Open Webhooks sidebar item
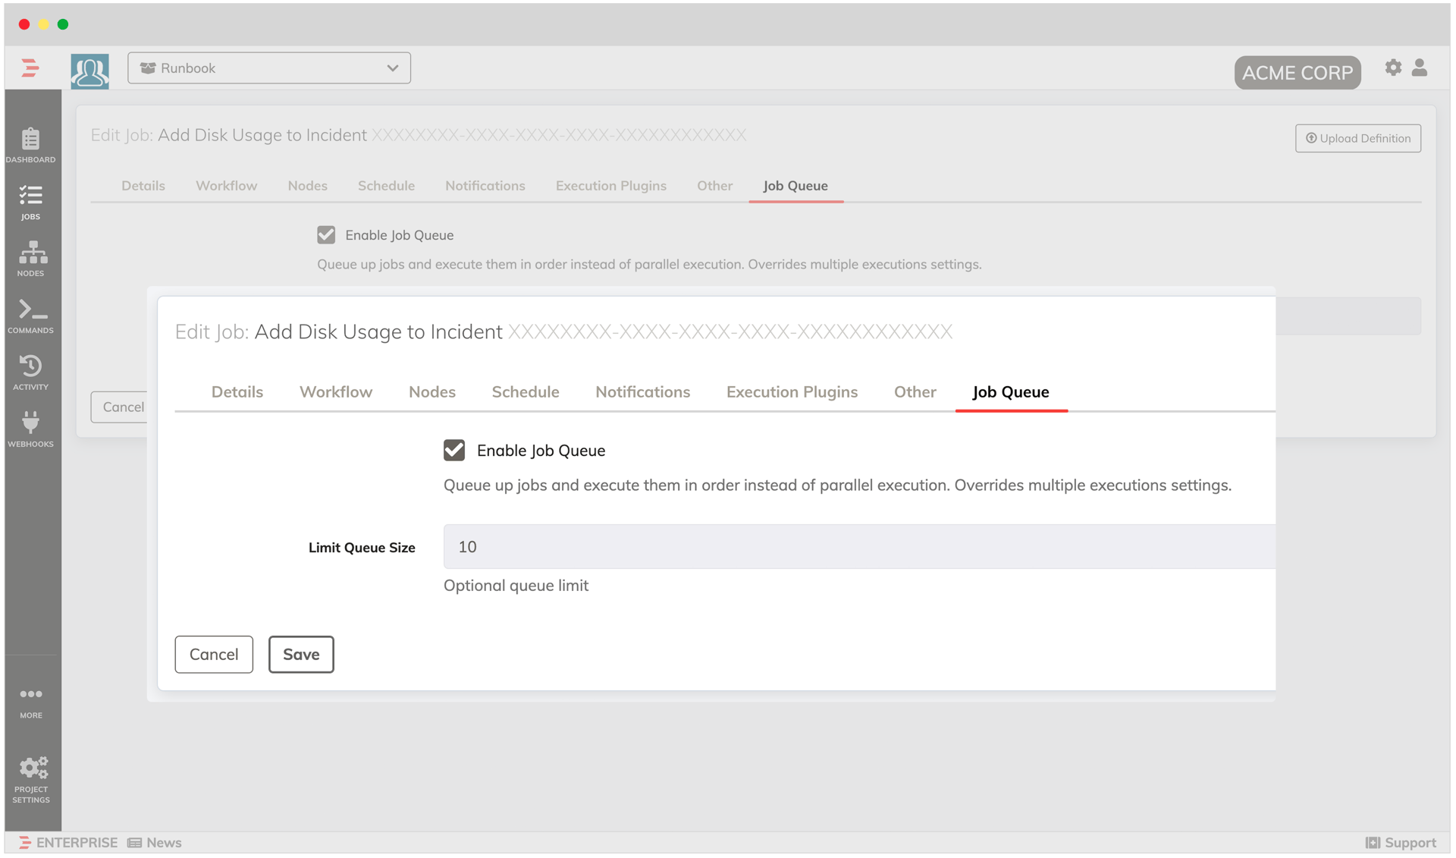The width and height of the screenshot is (1456, 858). pyautogui.click(x=30, y=429)
